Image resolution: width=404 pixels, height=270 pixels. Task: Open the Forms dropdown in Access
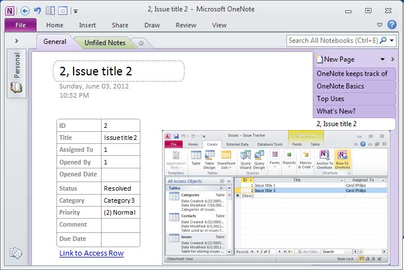click(274, 159)
